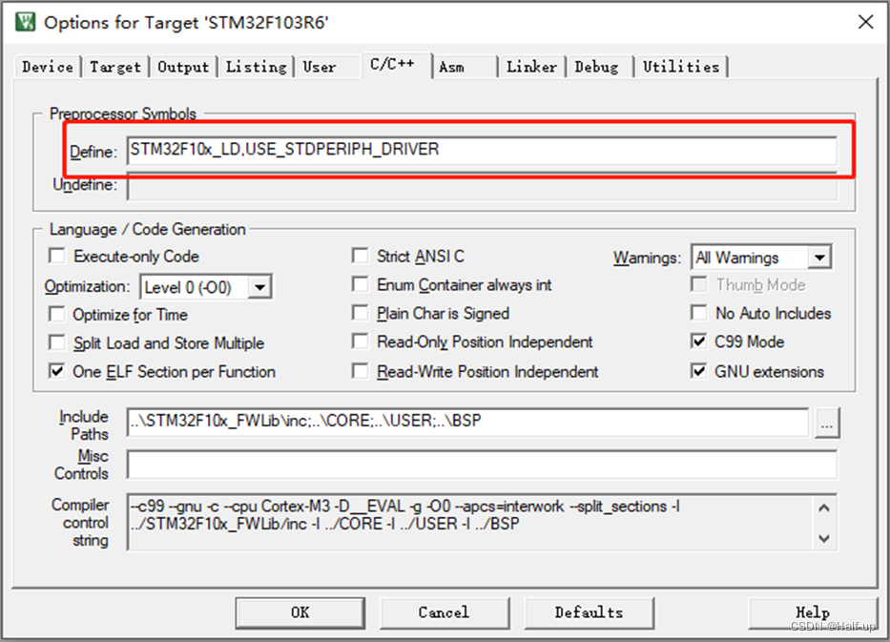The height and width of the screenshot is (642, 890).
Task: Click the Misc Controls input field
Action: 482,465
